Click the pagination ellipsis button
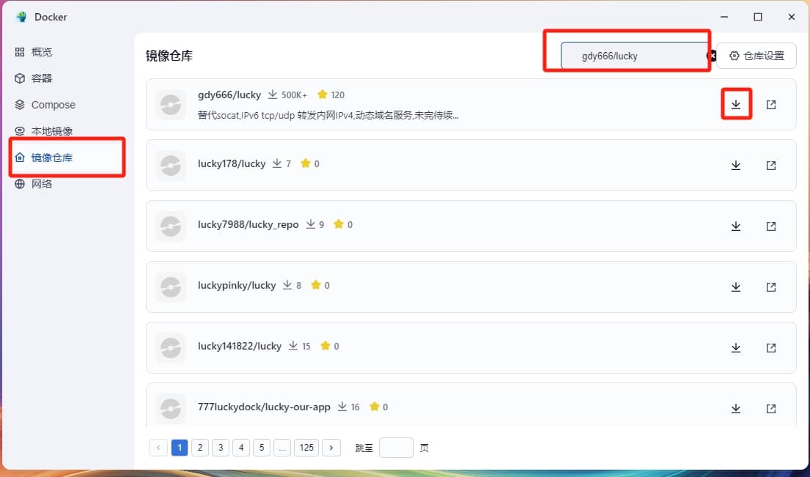This screenshot has width=810, height=477. click(282, 448)
